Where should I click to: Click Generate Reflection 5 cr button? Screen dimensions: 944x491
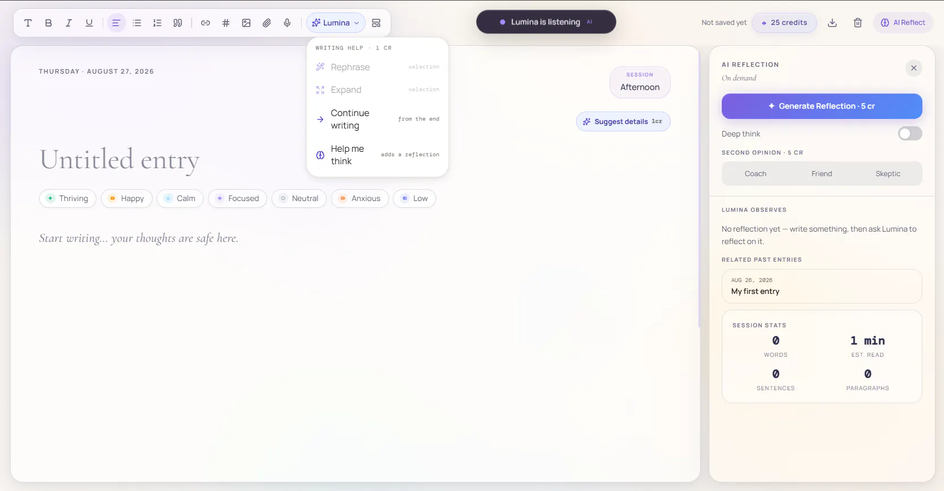[x=822, y=106]
